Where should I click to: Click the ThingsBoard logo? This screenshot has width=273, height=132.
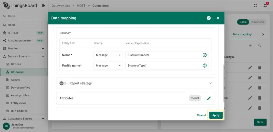point(20,5)
